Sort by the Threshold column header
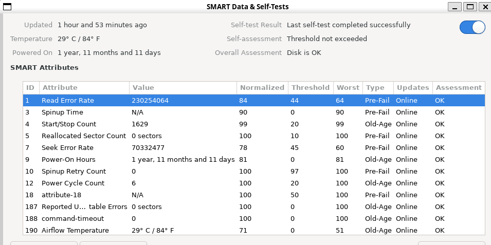This screenshot has height=245, width=491. click(x=310, y=88)
